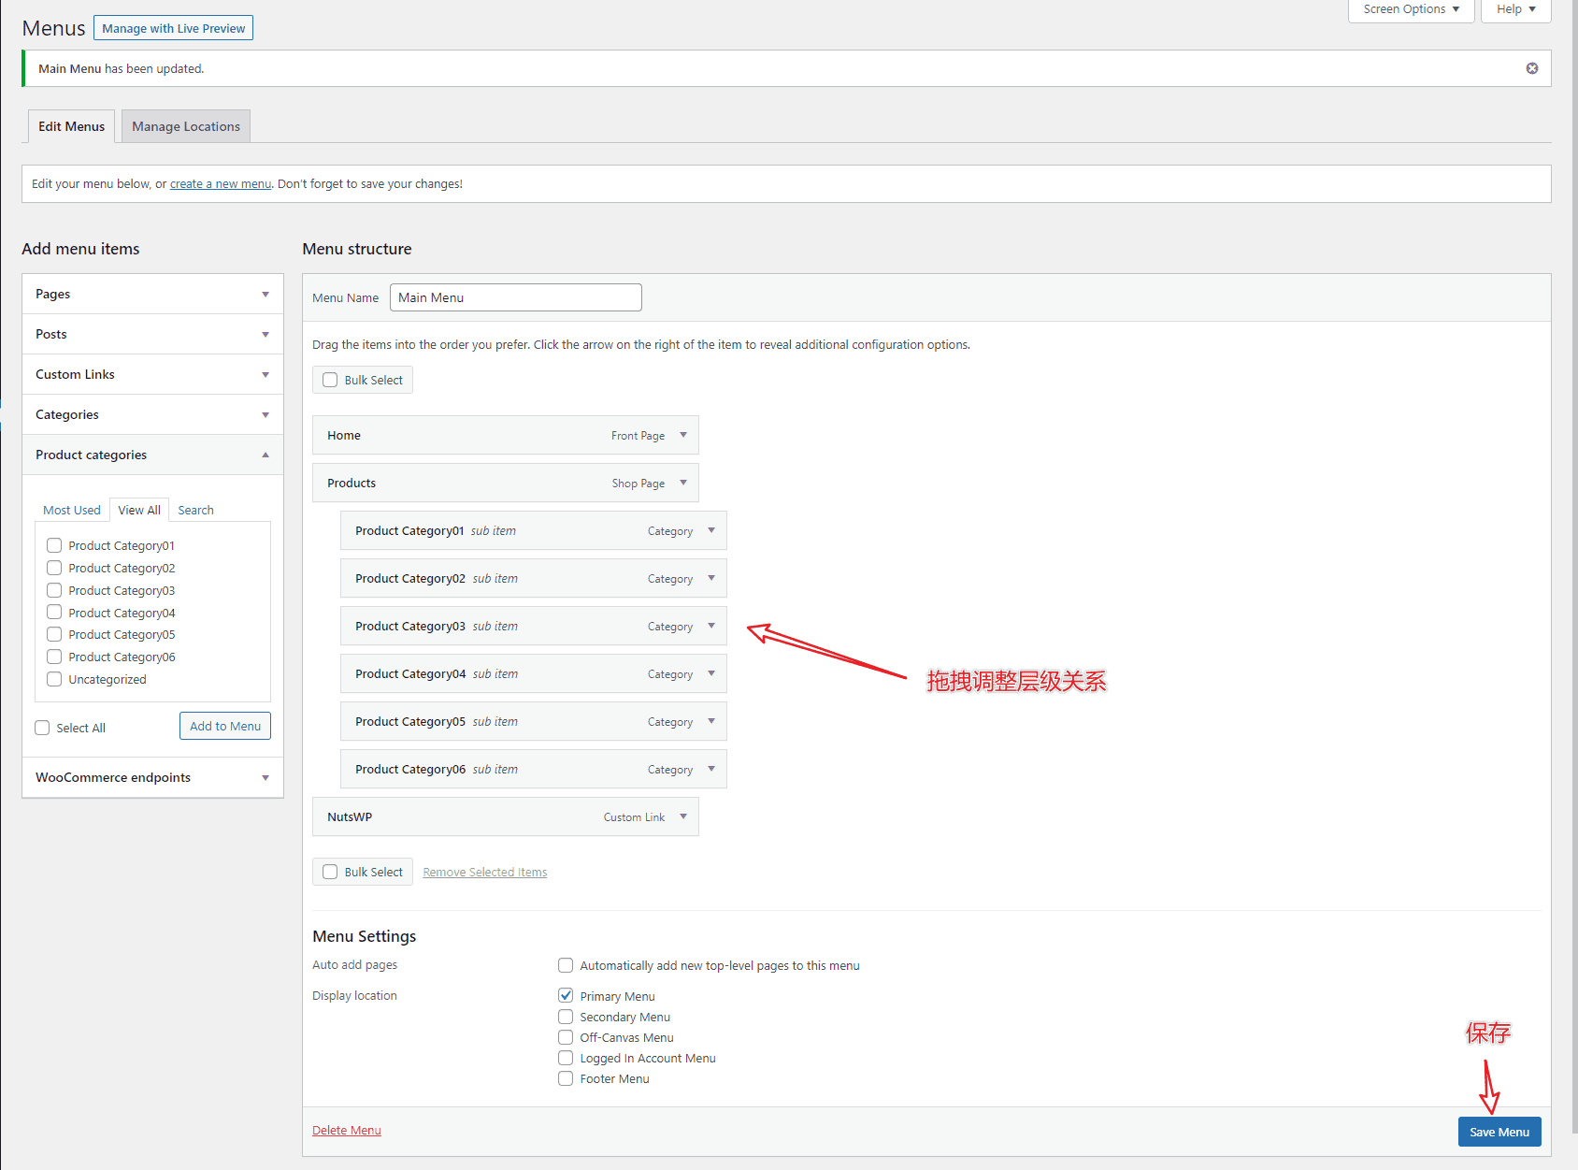Dismiss the 'Main Menu has been updated' notice

pyautogui.click(x=1532, y=67)
